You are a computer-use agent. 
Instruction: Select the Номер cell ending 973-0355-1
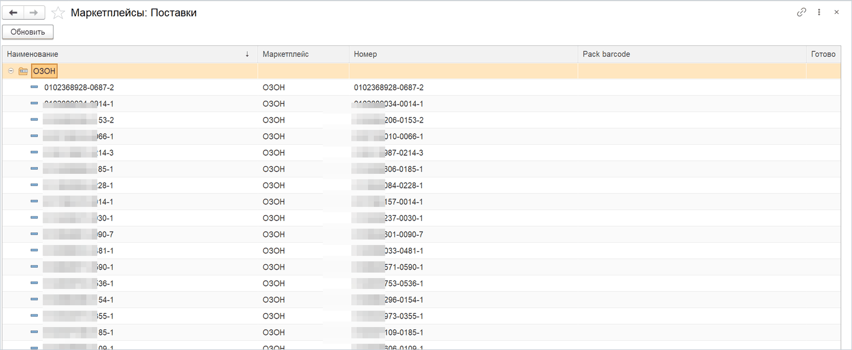coord(389,316)
